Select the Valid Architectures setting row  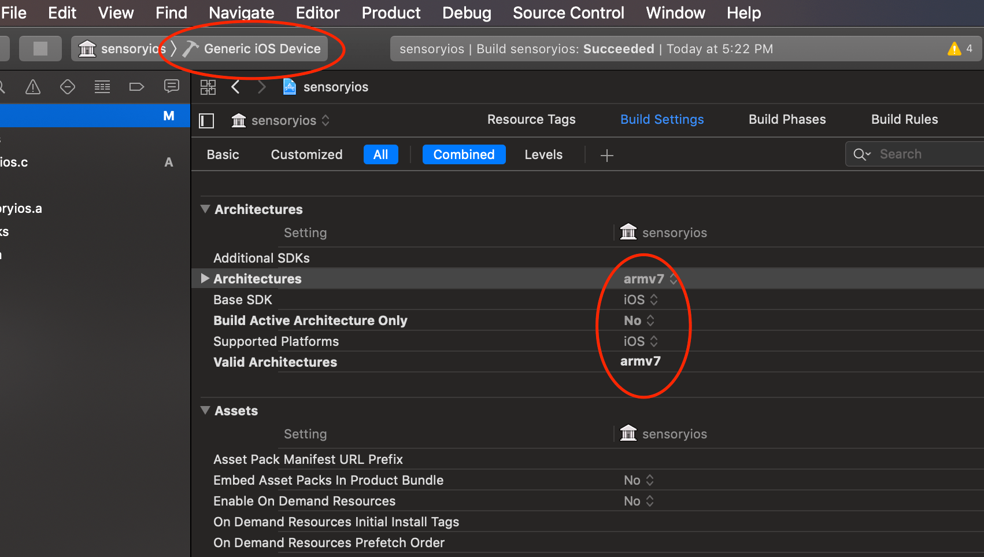(587, 362)
